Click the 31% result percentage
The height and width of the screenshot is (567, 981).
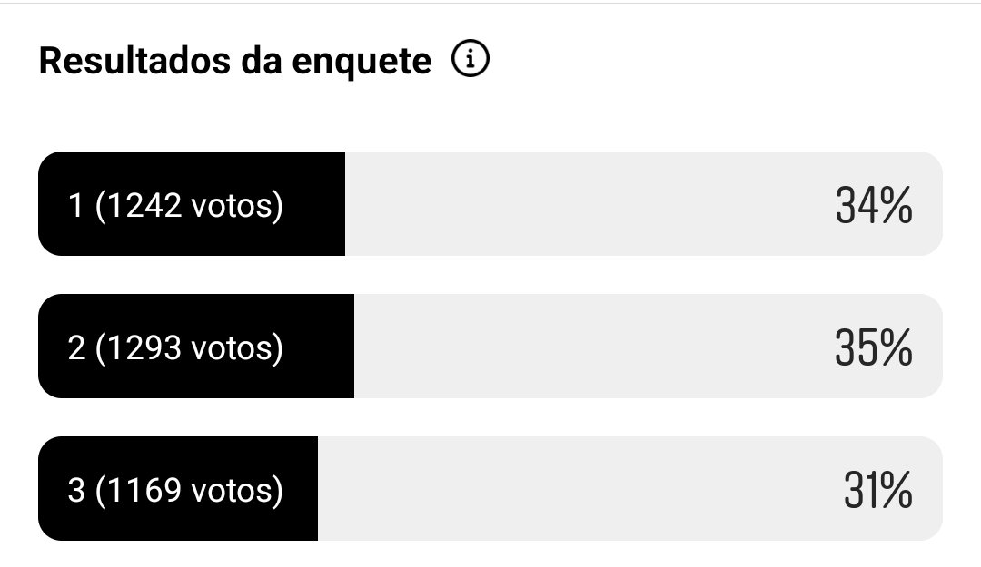pos(877,490)
